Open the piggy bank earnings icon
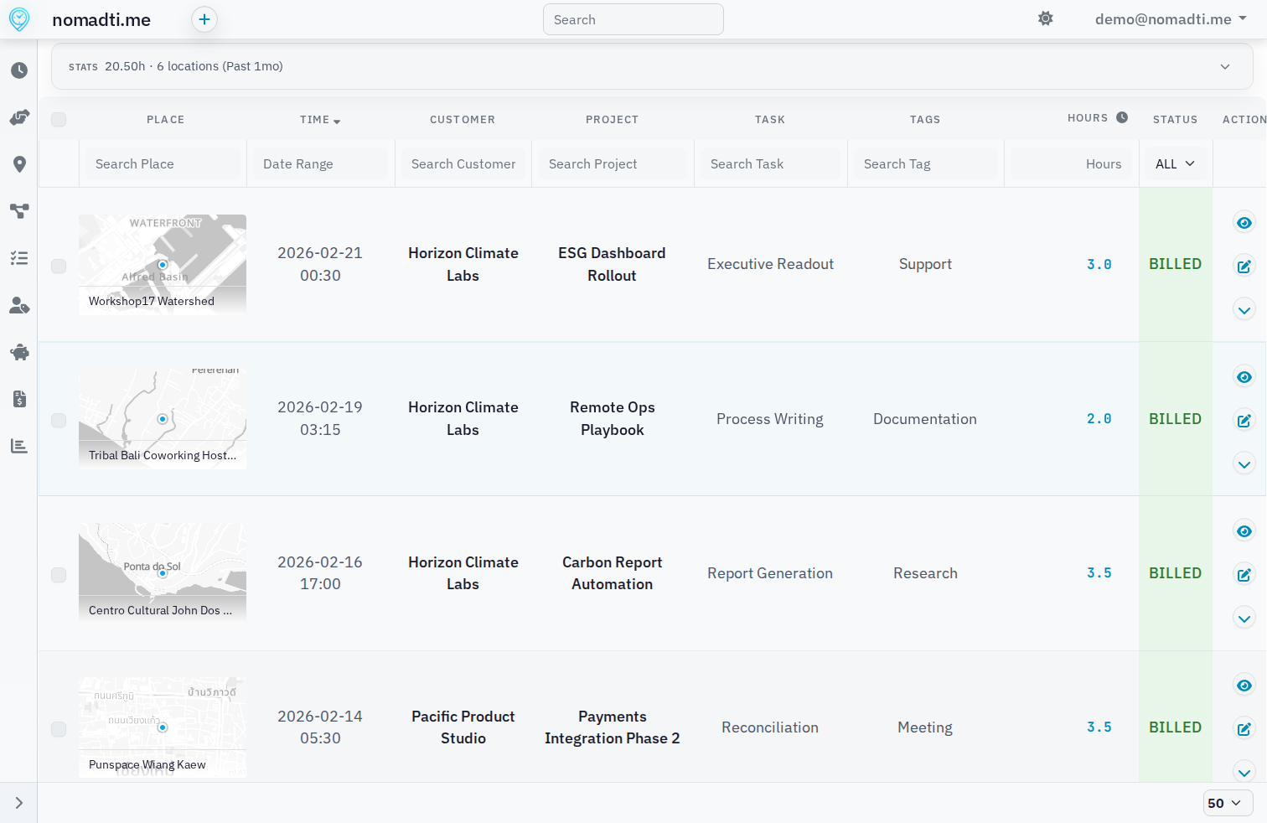Screen dimensions: 1267x823 pos(18,352)
